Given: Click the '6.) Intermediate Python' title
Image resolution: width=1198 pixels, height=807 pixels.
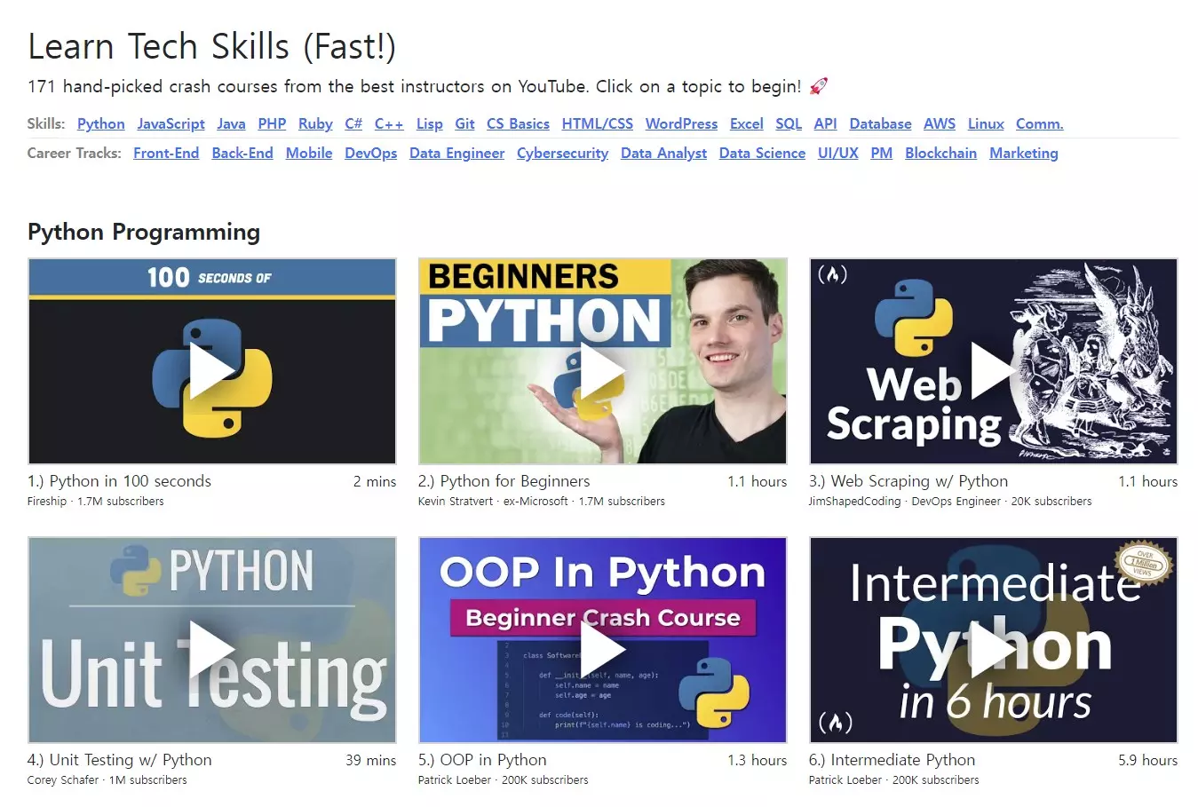Looking at the screenshot, I should pos(893,760).
